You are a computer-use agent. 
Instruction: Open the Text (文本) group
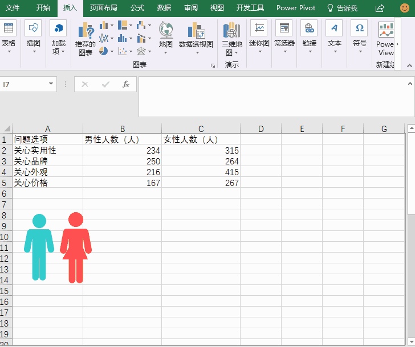[x=334, y=37]
